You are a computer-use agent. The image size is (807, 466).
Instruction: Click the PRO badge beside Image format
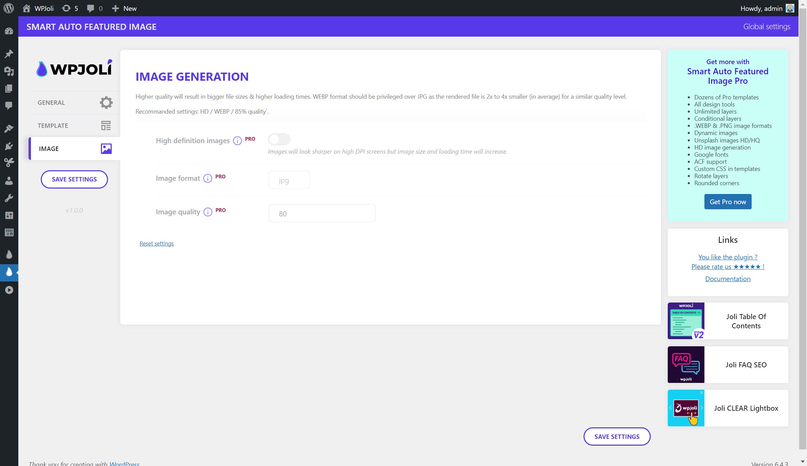[220, 177]
